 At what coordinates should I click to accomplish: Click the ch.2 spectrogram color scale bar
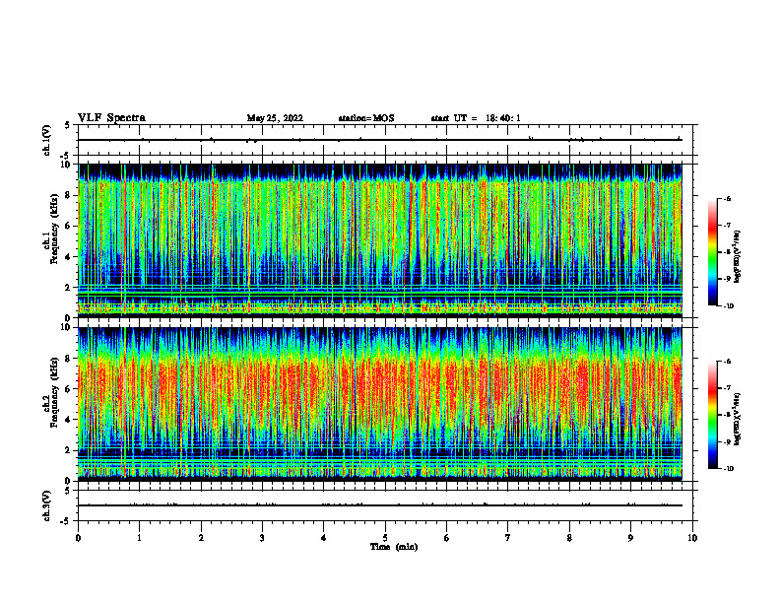pyautogui.click(x=713, y=415)
